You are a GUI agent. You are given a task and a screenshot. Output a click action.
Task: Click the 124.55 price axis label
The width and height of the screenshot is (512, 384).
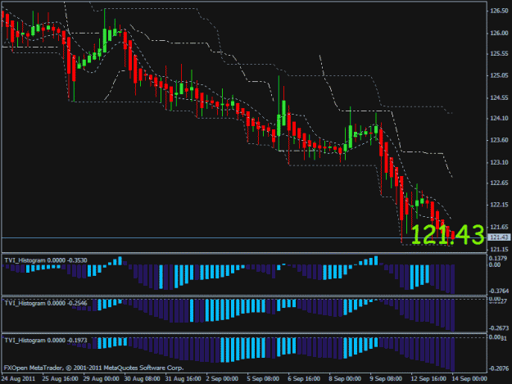pyautogui.click(x=499, y=97)
